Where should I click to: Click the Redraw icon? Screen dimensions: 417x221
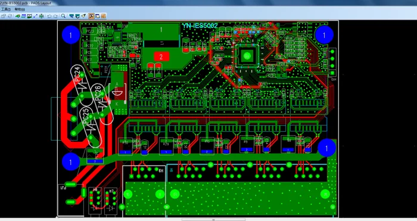click(77, 16)
